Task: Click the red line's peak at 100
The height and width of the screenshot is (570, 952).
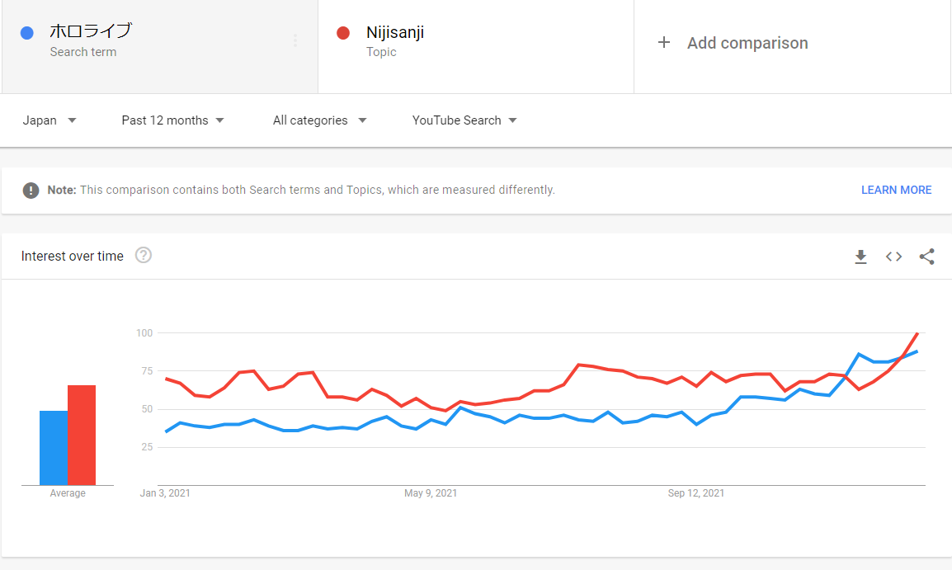Action: (x=917, y=333)
